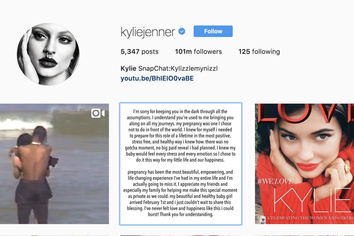Click the barcode on the magazine cover
The width and height of the screenshot is (354, 236).
261,219
